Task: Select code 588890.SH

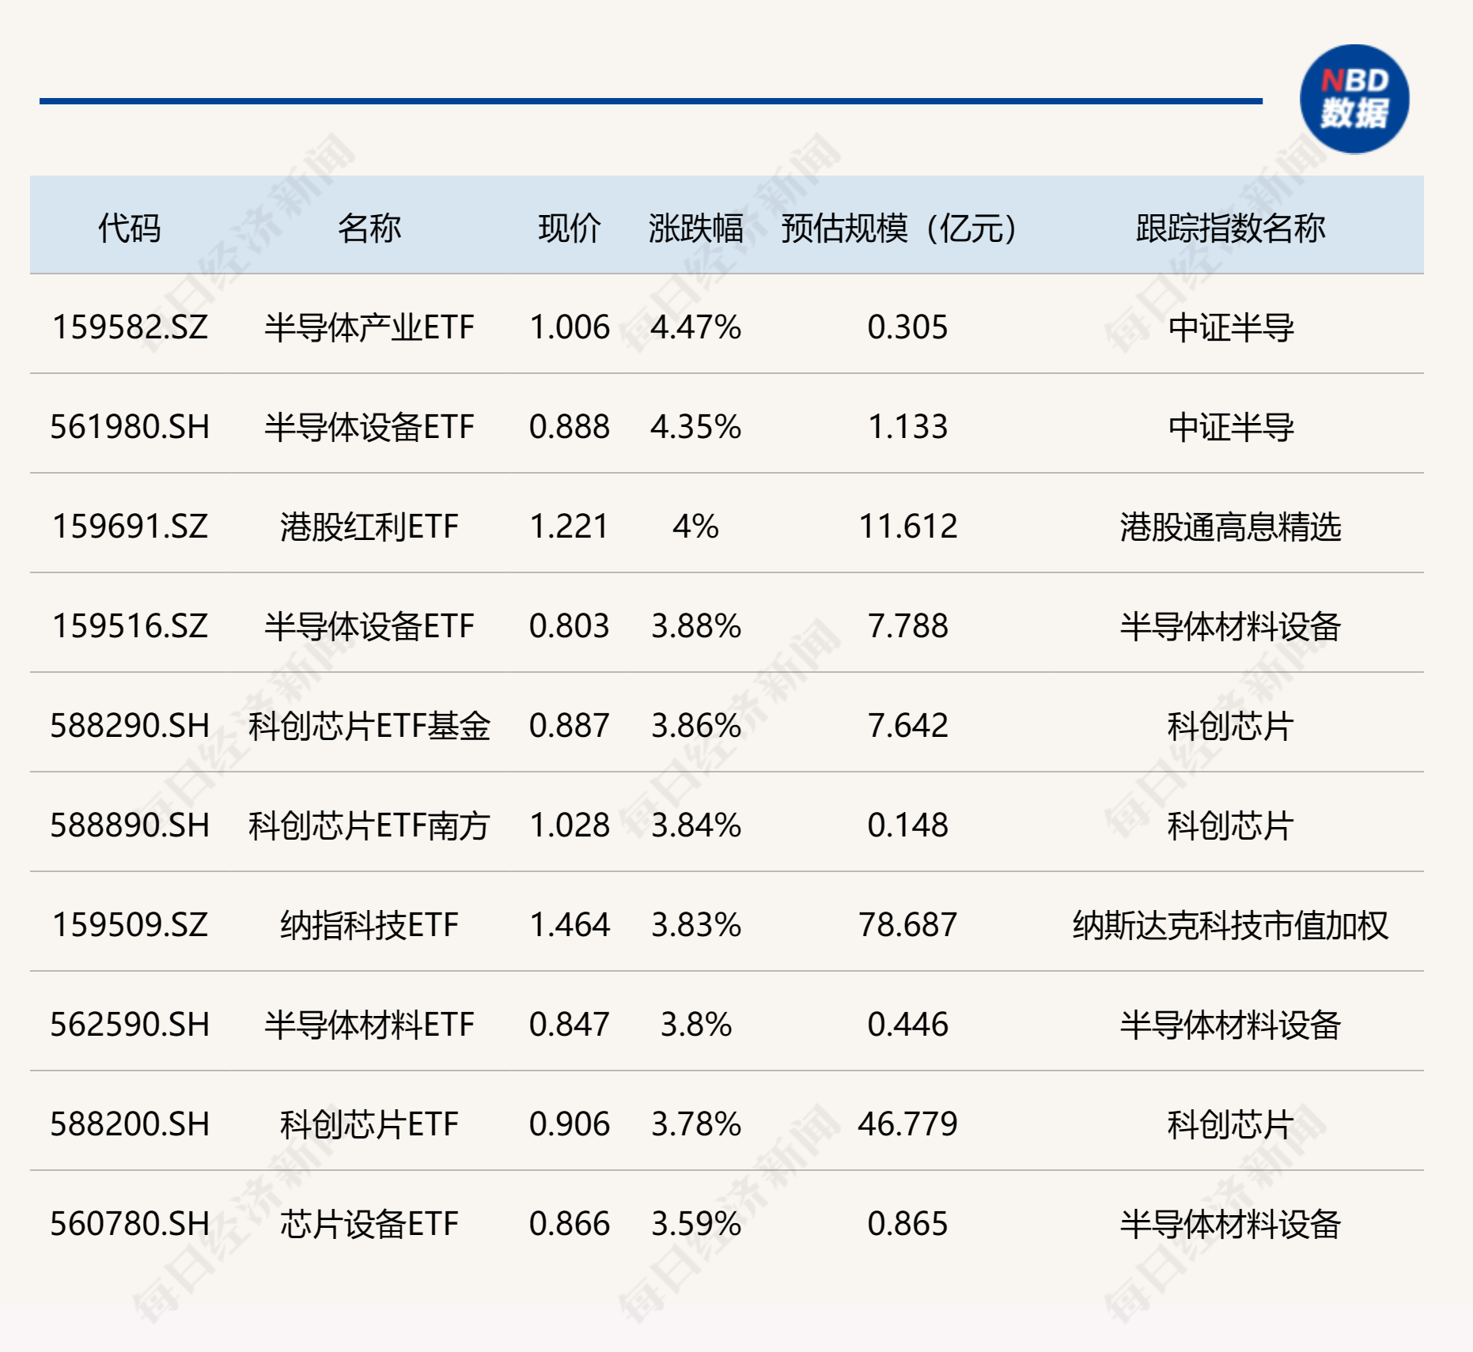Action: point(130,825)
